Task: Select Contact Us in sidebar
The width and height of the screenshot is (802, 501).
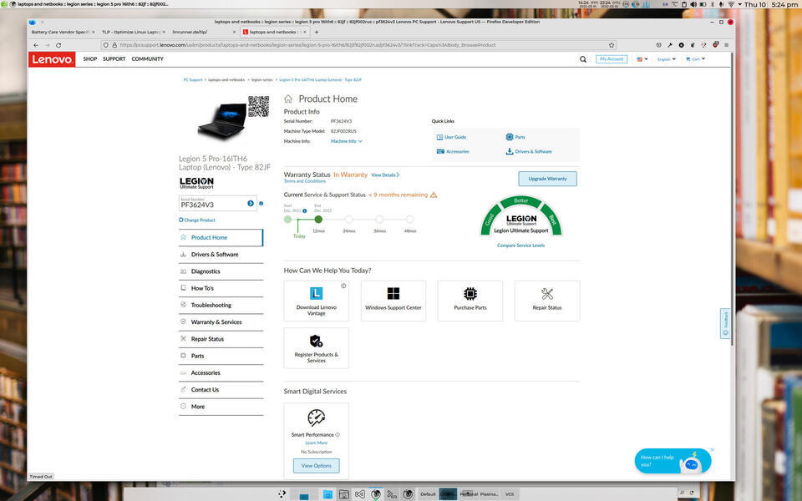Action: point(221,390)
